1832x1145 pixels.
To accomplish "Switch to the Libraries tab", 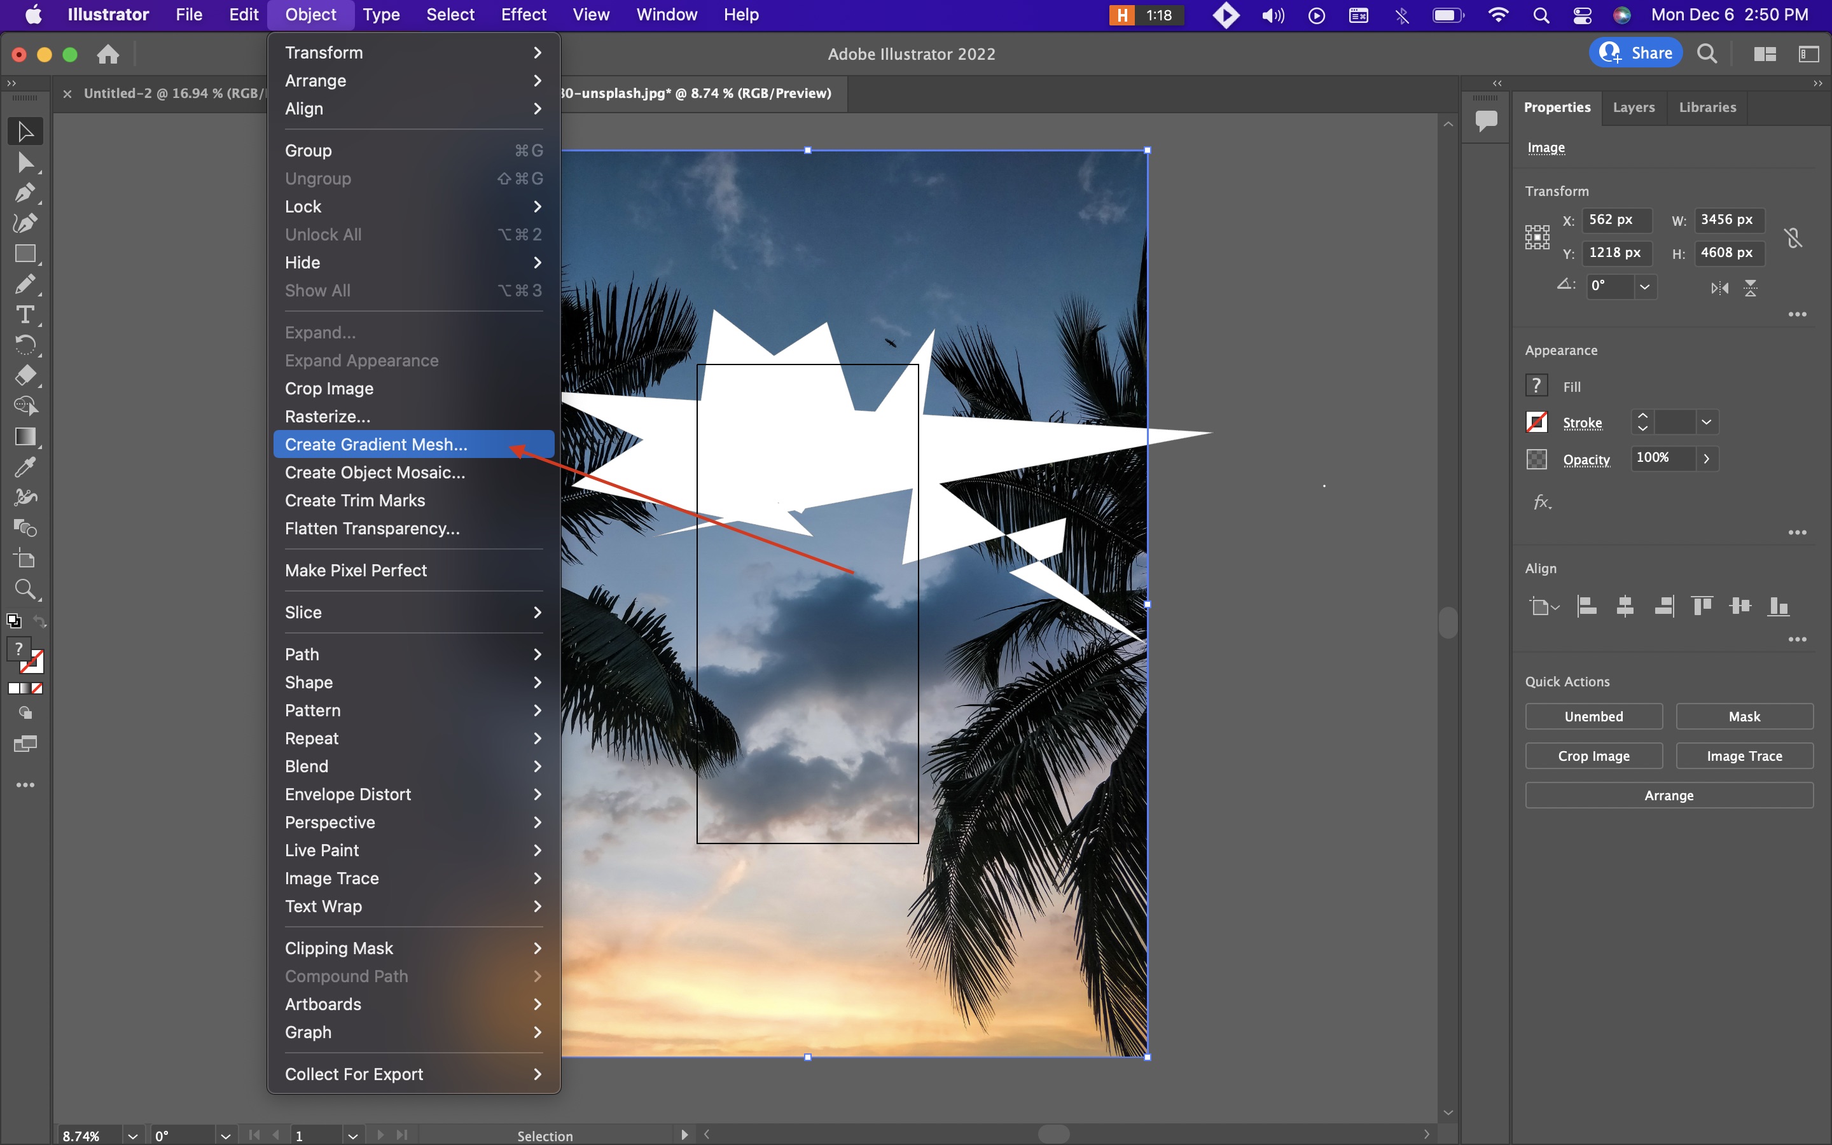I will point(1708,107).
